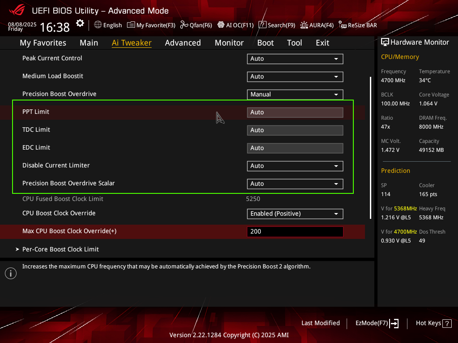Click the 8000 MHz DRAM frequency value
The width and height of the screenshot is (458, 343).
pos(431,127)
